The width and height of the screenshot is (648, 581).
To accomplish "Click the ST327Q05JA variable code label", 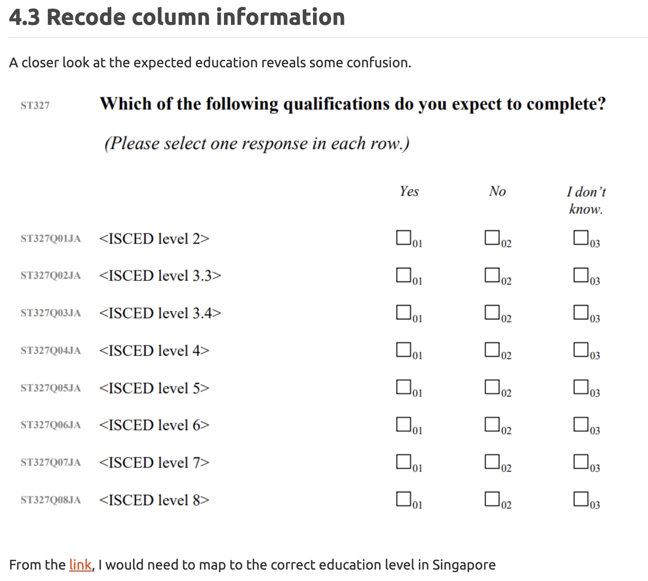I will pos(51,388).
